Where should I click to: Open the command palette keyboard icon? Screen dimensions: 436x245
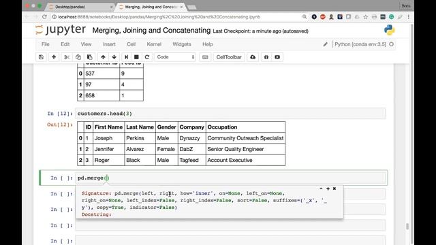point(205,57)
